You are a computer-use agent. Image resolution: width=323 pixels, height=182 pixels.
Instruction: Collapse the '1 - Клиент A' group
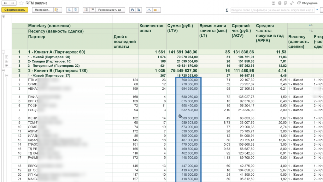3,52
